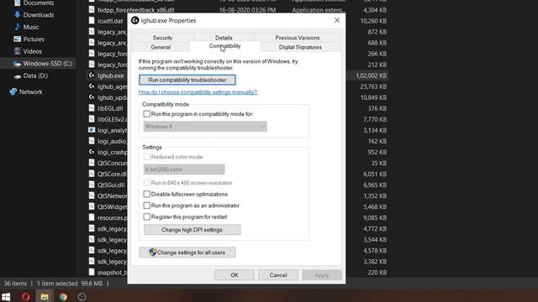Select the lghub_agent file icon

92,86
